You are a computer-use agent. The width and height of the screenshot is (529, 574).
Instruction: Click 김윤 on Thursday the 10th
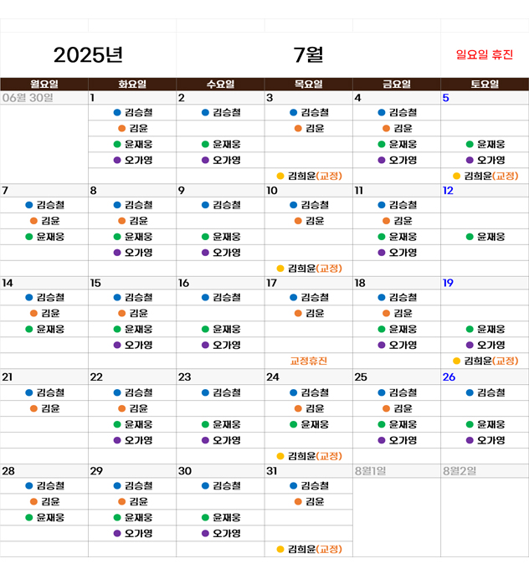(310, 221)
